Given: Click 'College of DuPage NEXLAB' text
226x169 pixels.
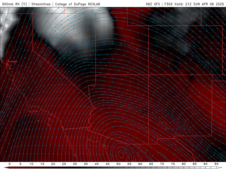Looking at the screenshot, I should point(77,4).
